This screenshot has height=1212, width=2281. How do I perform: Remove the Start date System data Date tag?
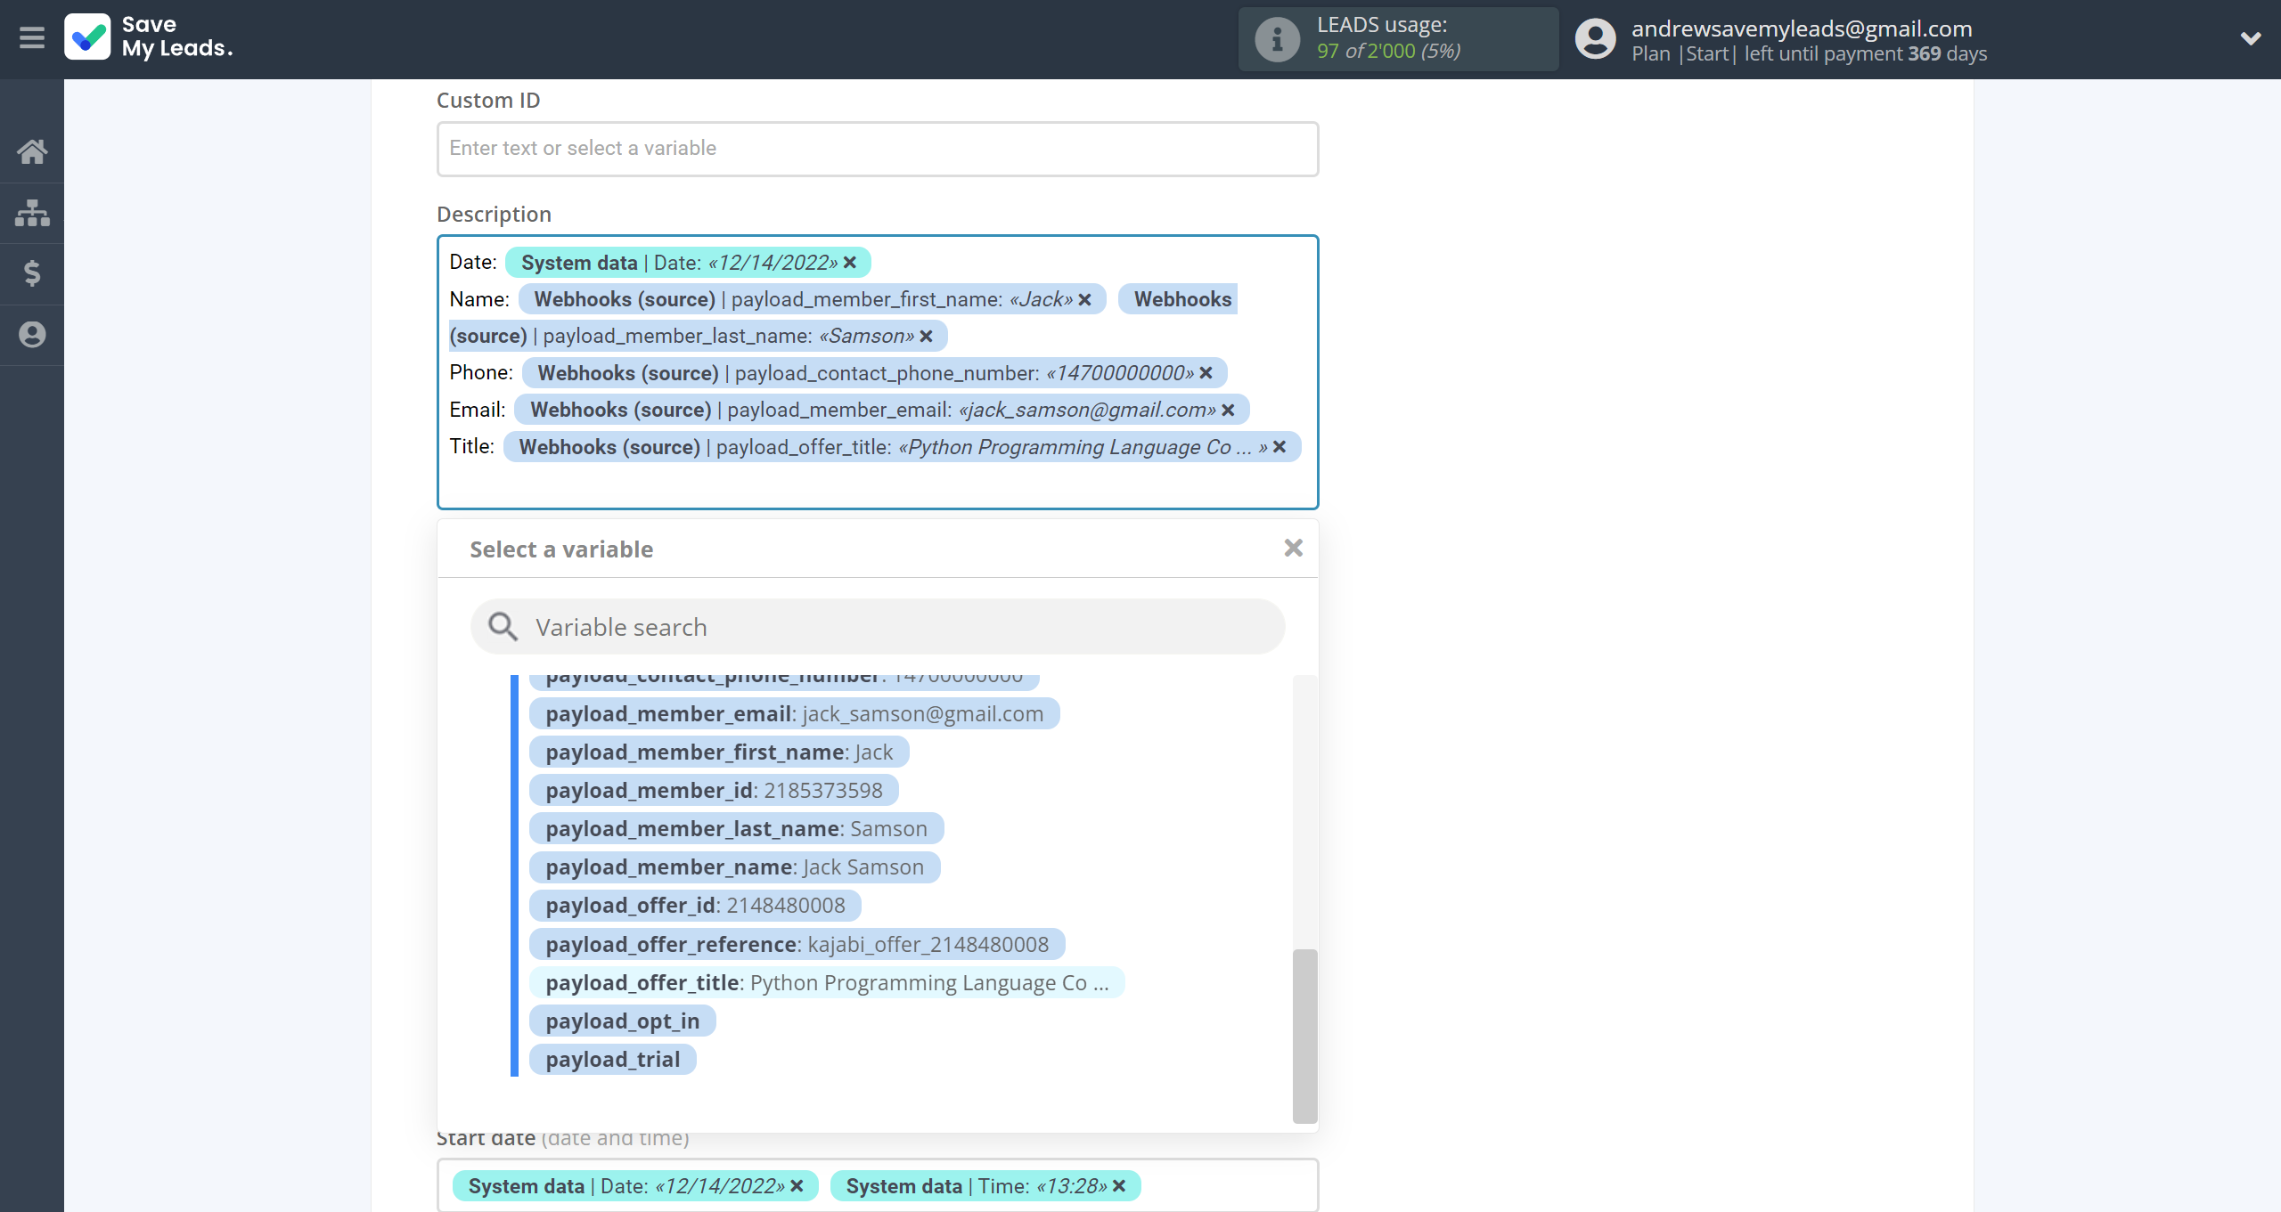click(797, 1186)
